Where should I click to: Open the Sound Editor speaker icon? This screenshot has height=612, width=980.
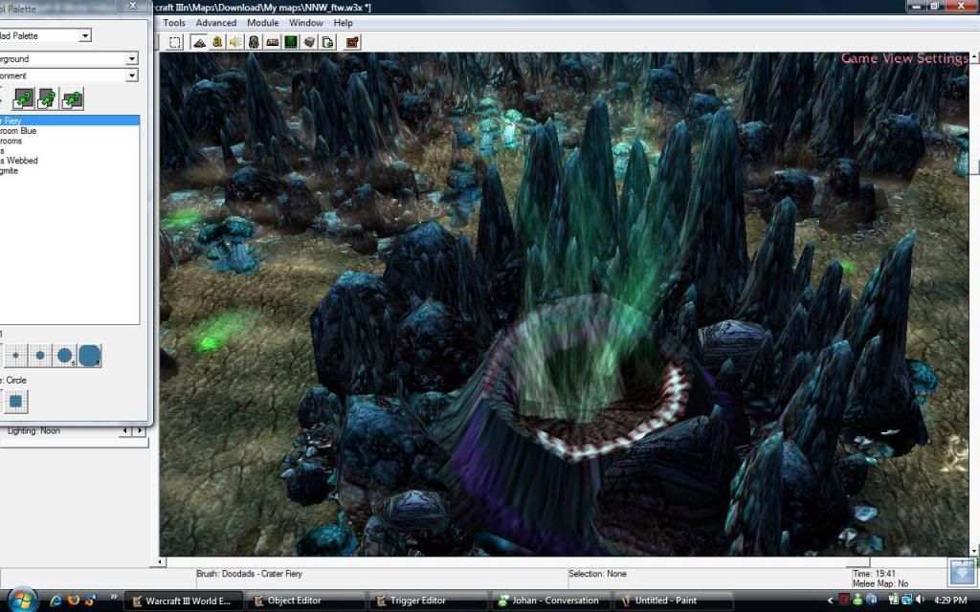click(235, 42)
